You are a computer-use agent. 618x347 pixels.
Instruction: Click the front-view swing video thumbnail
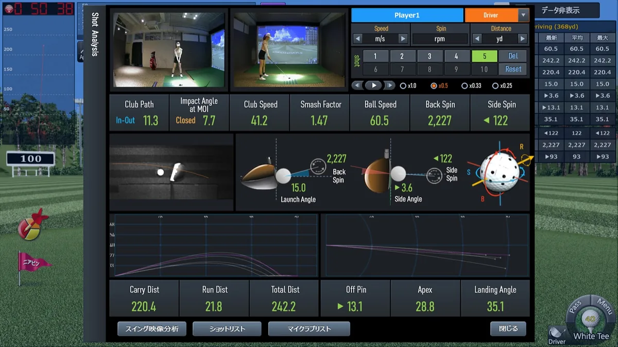(x=169, y=50)
